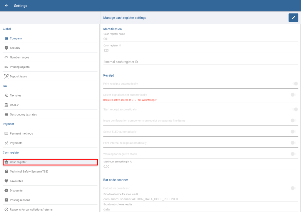This screenshot has height=212, width=301.
Task: Open Number ranges settings
Action: click(x=19, y=57)
